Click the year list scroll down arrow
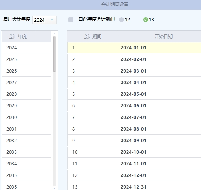This screenshot has height=190, width=201. click(54, 188)
